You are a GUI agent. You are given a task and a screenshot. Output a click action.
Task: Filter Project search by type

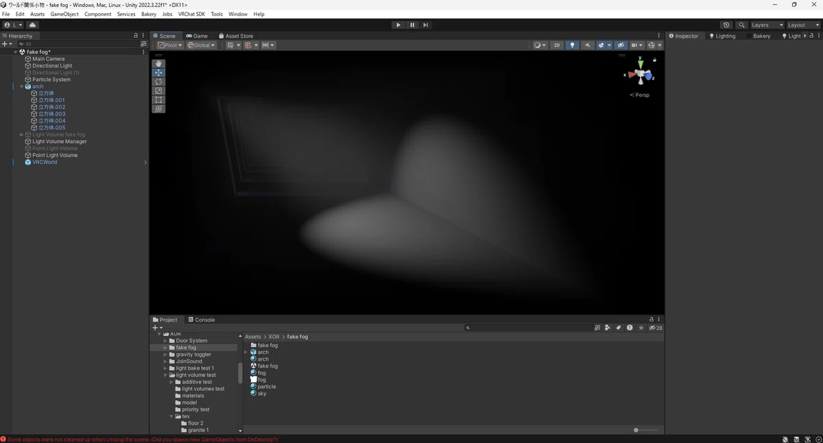608,328
